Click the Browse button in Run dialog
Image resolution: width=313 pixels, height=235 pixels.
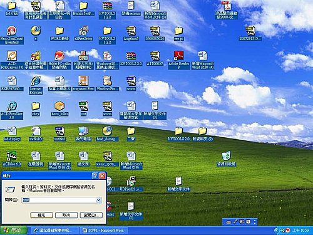(91, 215)
